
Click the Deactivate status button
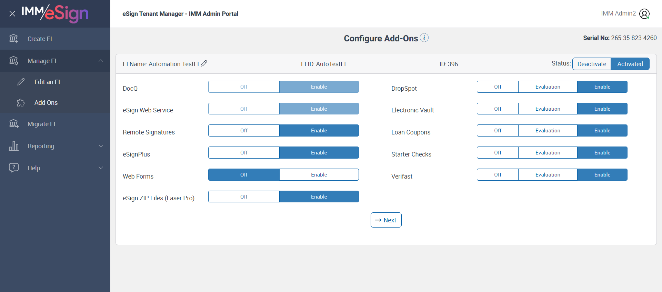591,64
